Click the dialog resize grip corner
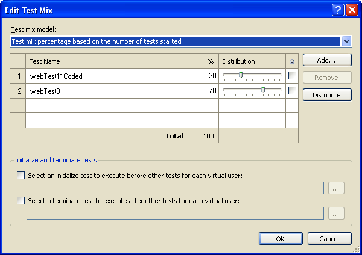 357,250
